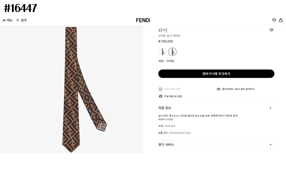Go to homepage via FENDI logo

tap(143, 20)
